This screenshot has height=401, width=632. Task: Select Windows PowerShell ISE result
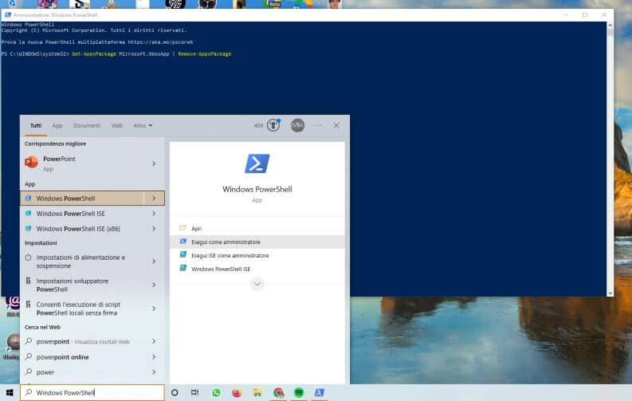[x=82, y=214]
